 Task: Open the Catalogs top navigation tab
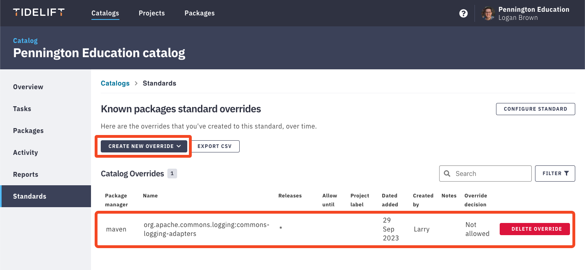pos(105,13)
